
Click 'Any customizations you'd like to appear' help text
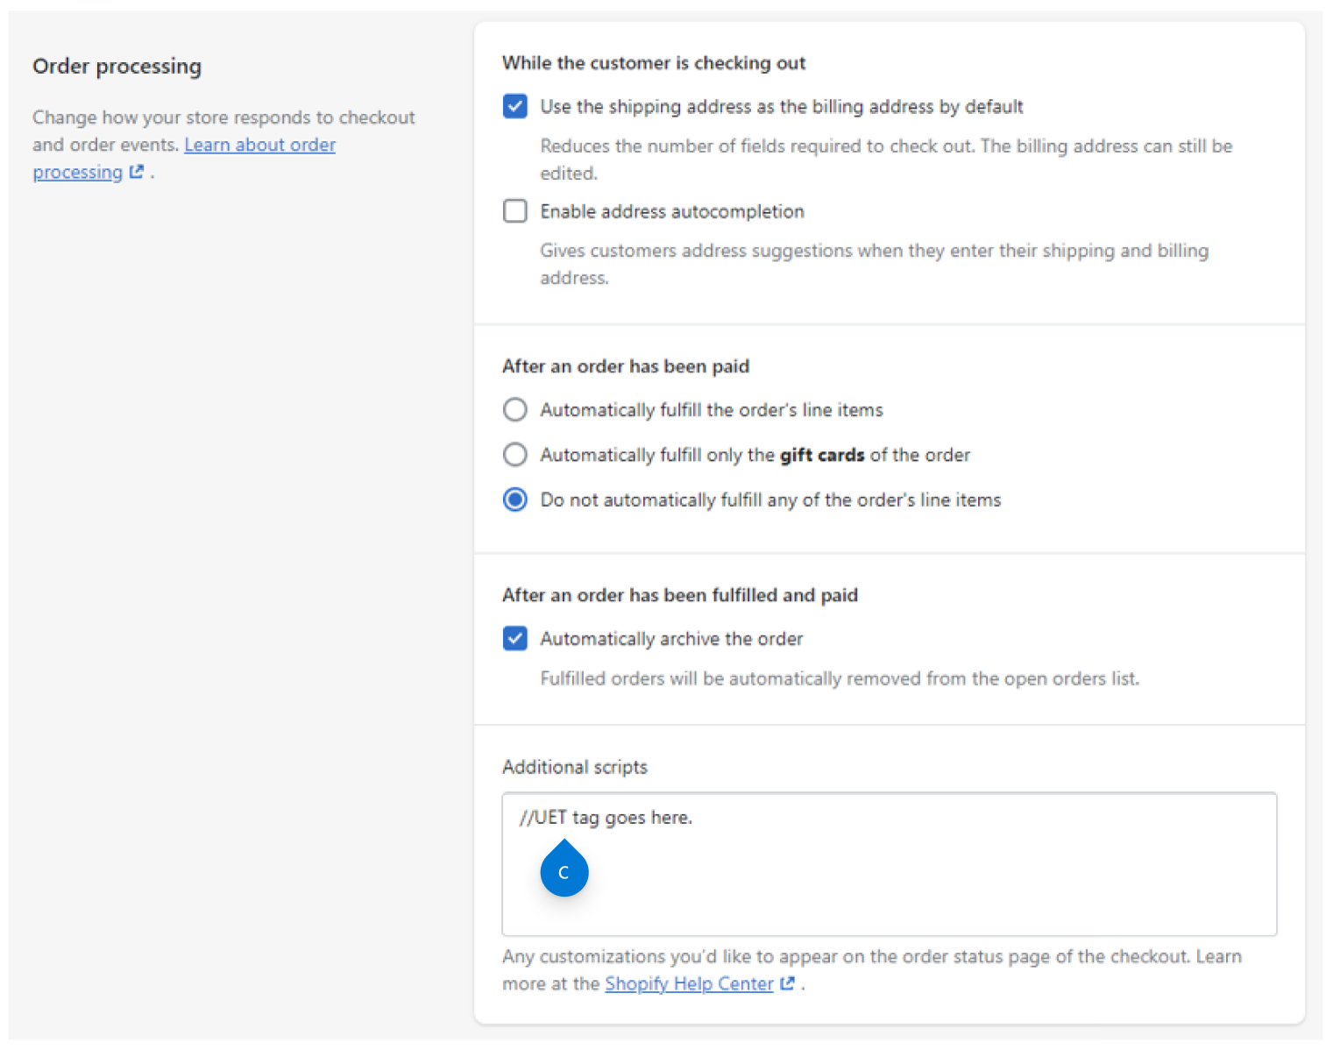pyautogui.click(x=872, y=969)
